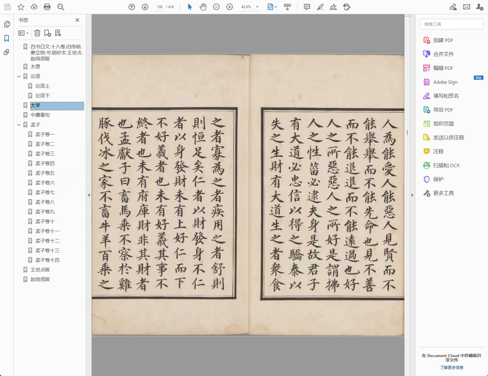The image size is (488, 376).
Task: Open the 编辑 PDF tool
Action: point(438,68)
